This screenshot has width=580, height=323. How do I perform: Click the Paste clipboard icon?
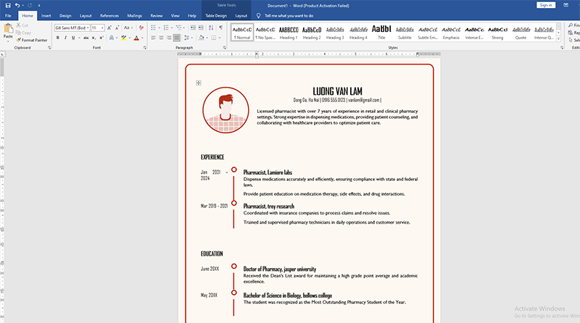coord(8,28)
